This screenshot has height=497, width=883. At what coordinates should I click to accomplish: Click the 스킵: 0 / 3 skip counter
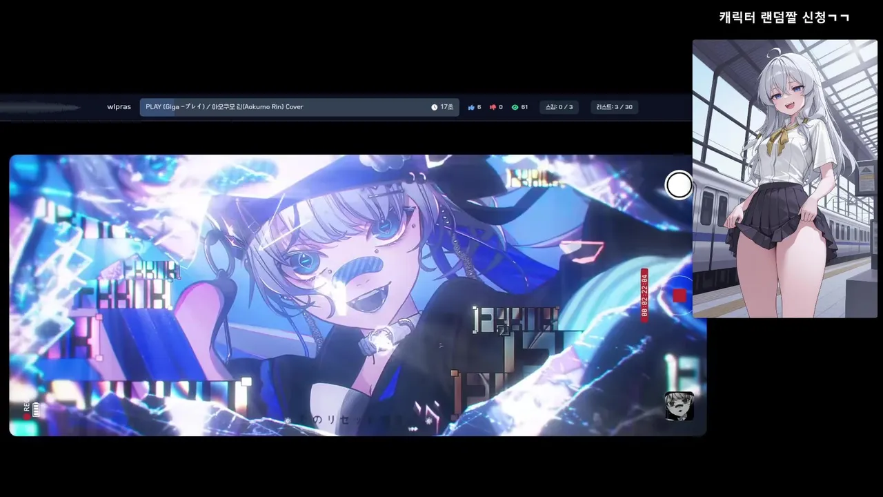pos(559,107)
